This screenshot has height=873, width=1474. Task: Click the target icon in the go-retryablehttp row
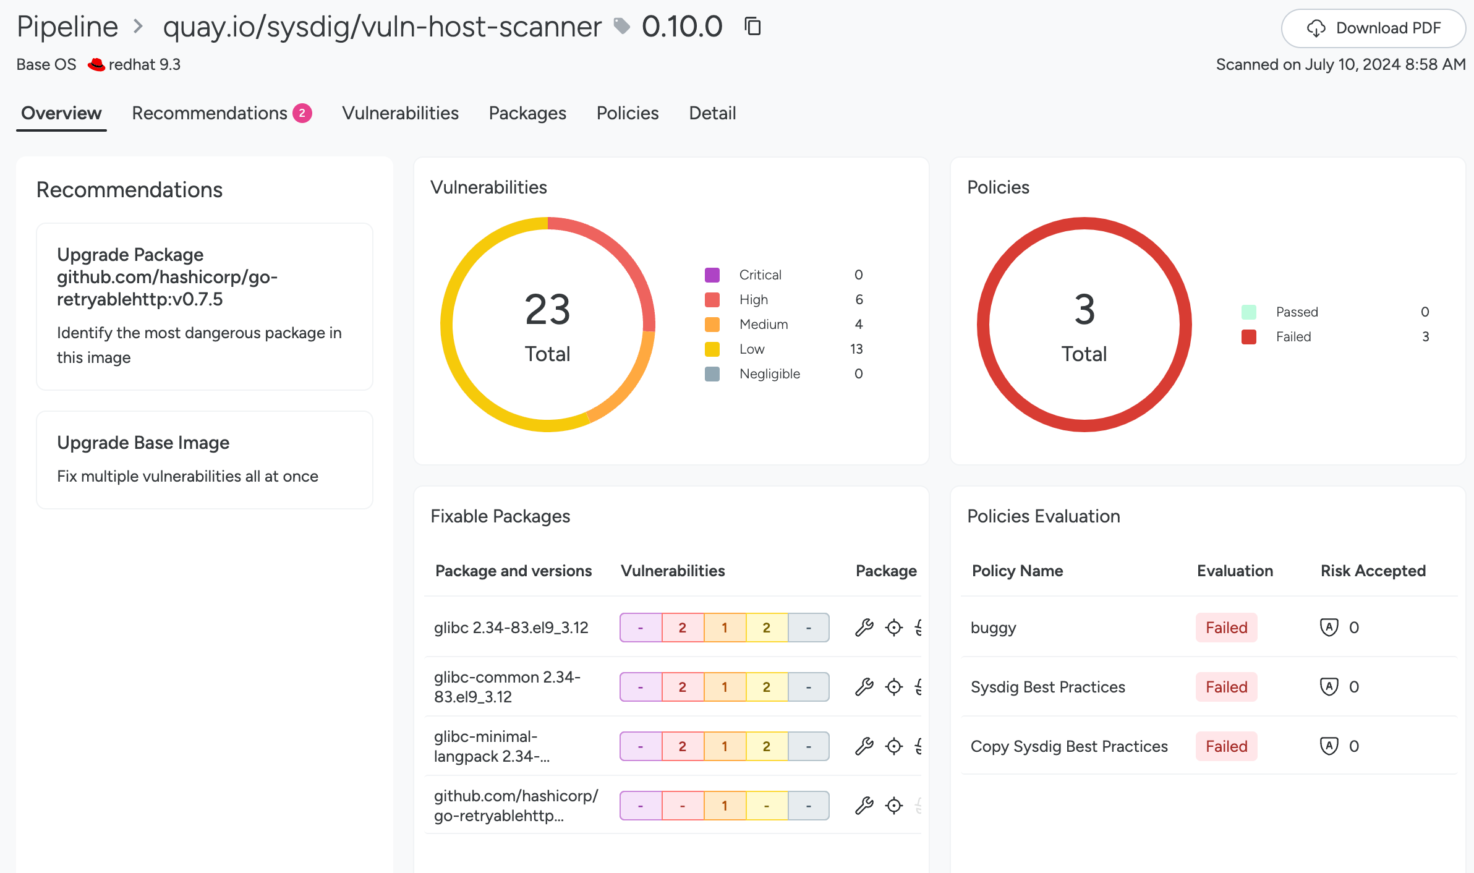[894, 806]
